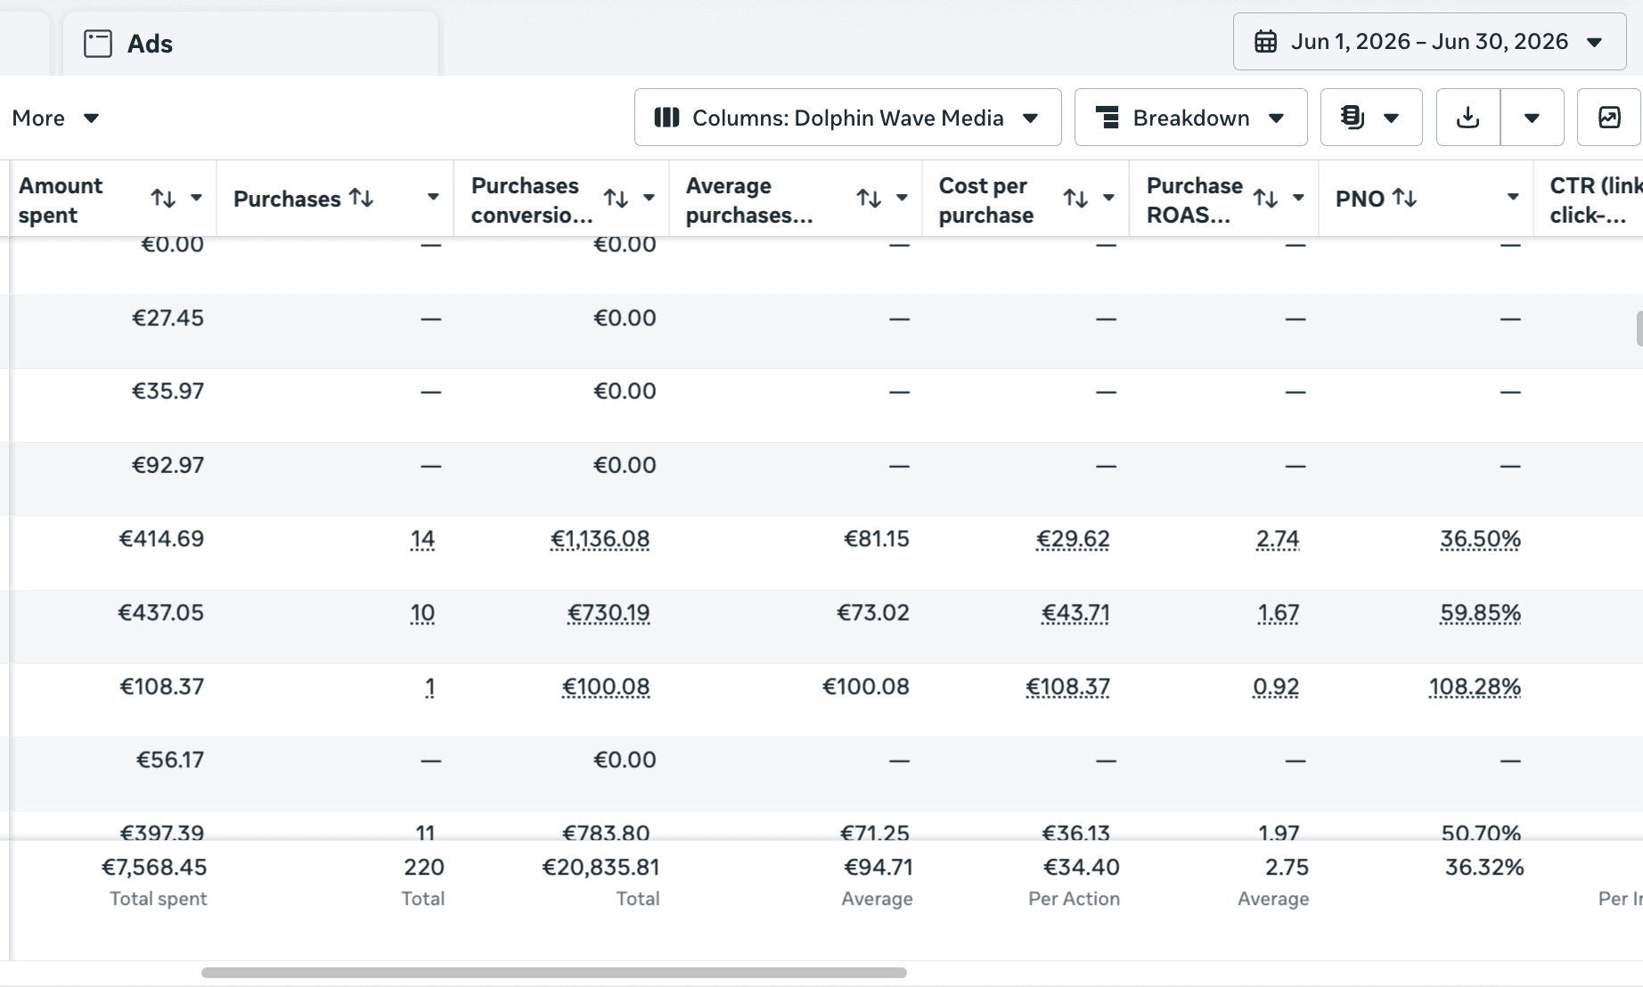Sort by Amount spent arrows

pyautogui.click(x=163, y=199)
